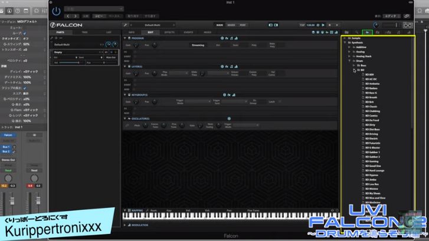Switch to the PARTS tab
The image size is (429, 241).
(x=60, y=32)
